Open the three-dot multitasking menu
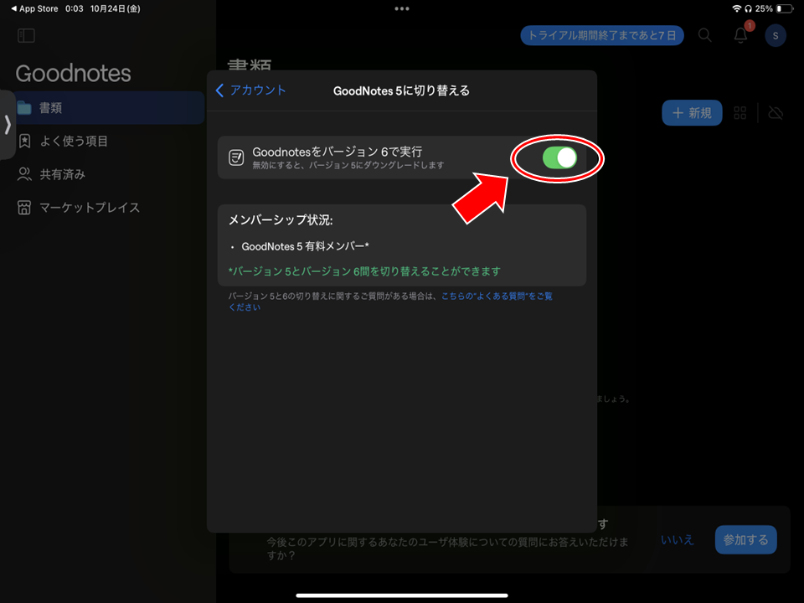The height and width of the screenshot is (603, 804). [402, 8]
